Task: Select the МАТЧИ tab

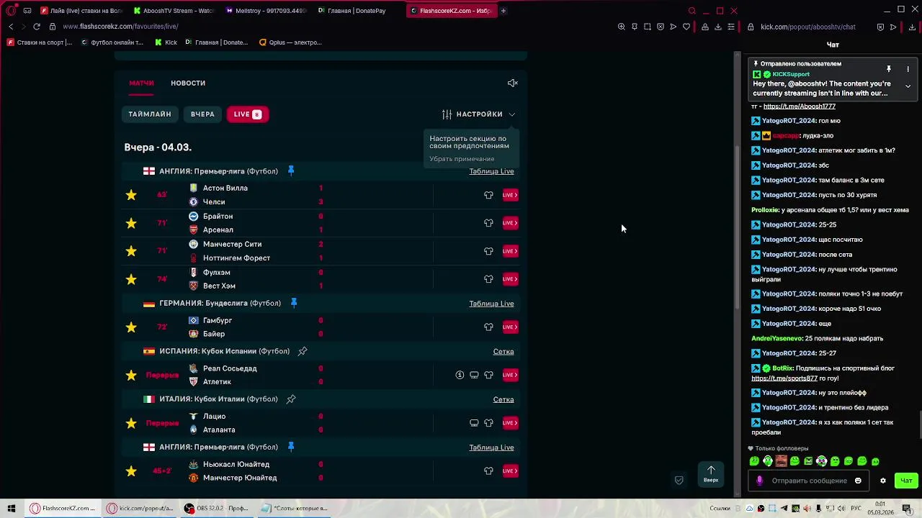Action: (x=141, y=83)
